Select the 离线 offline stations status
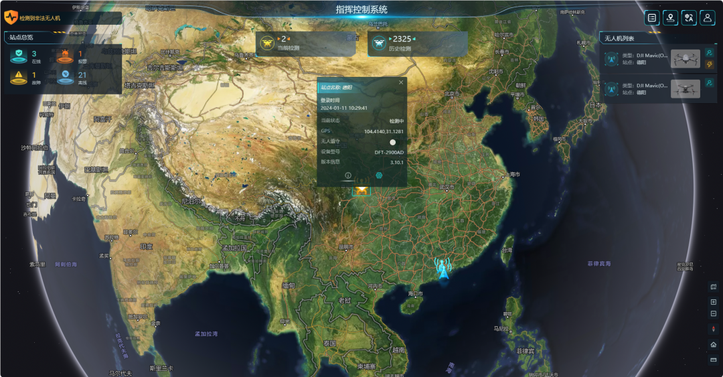The width and height of the screenshot is (723, 377). pos(74,78)
